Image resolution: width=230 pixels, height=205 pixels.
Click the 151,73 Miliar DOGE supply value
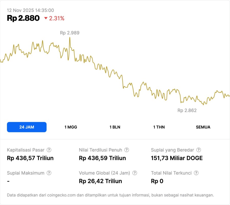pos(177,158)
